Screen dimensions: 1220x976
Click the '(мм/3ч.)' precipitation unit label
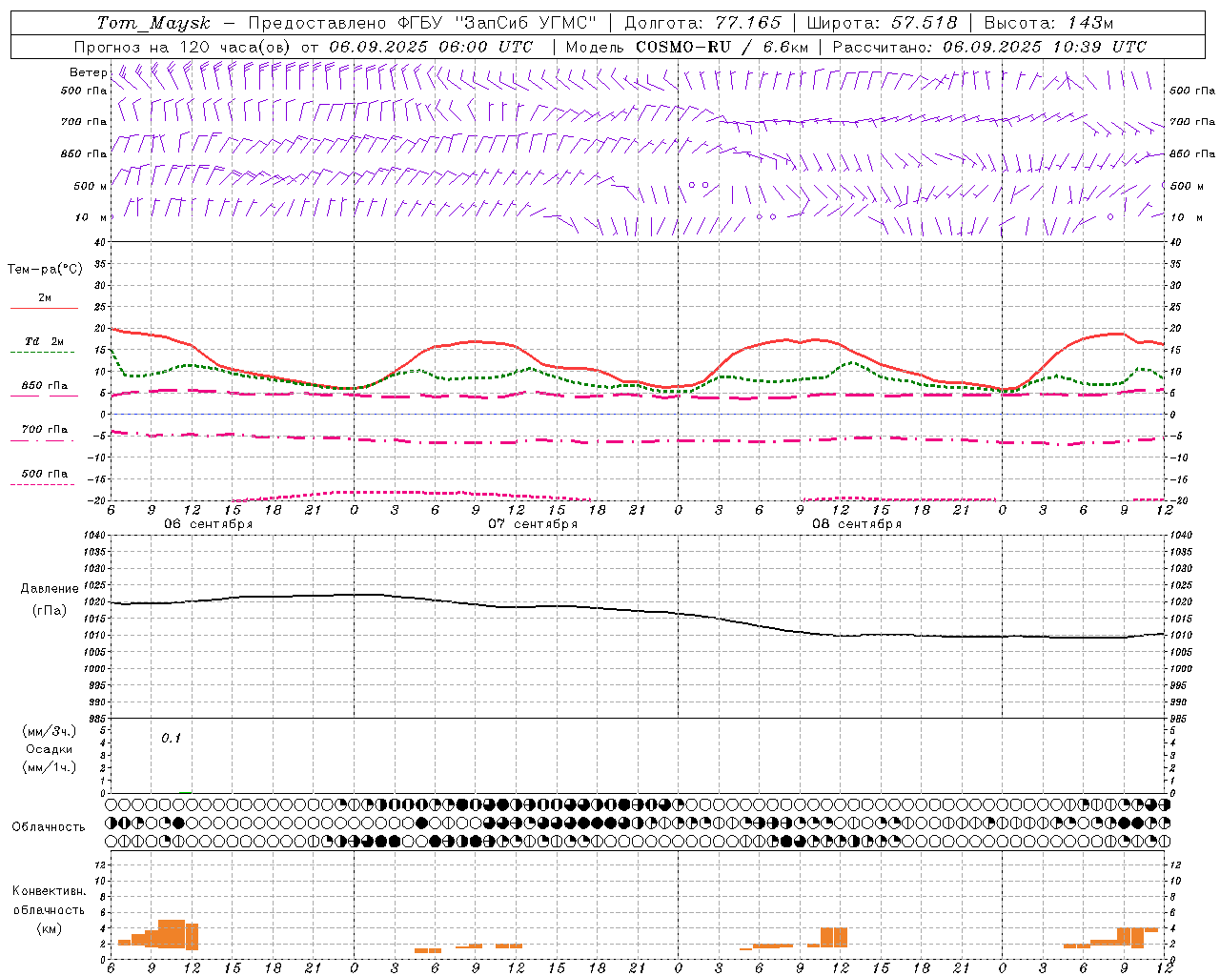pos(50,731)
